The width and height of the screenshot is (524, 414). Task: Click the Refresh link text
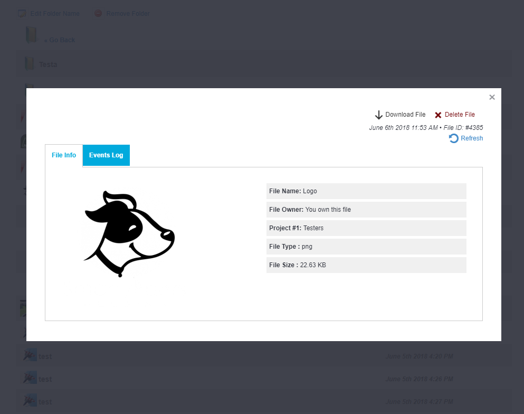(x=472, y=138)
